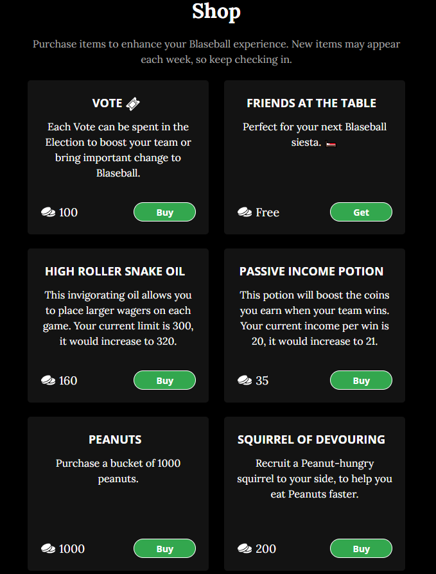Click the coin icon beside 200 price
The width and height of the screenshot is (436, 574).
pyautogui.click(x=245, y=548)
